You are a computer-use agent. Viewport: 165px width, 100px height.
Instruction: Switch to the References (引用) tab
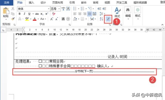[72, 3]
